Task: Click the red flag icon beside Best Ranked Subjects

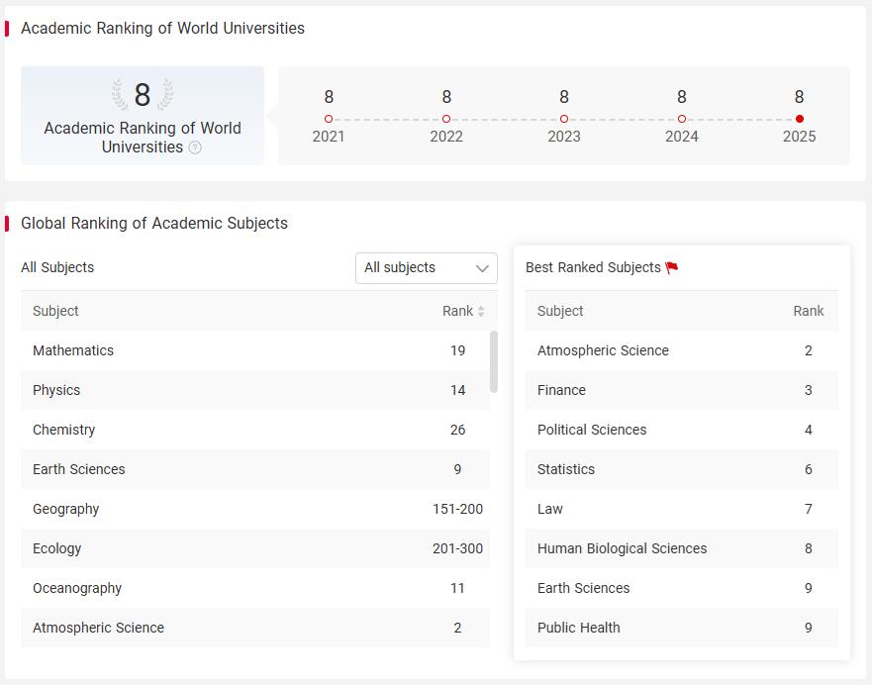Action: [672, 267]
